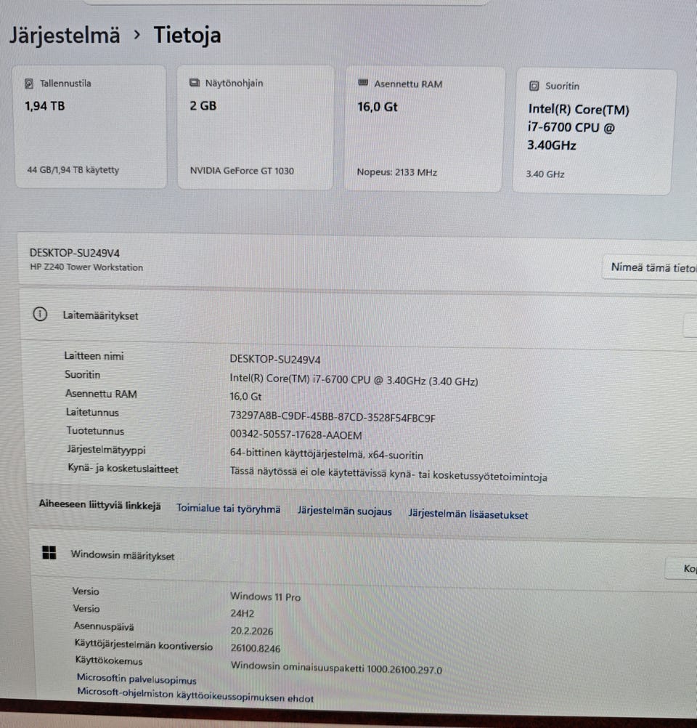697x728 pixels.
Task: Select the Laitetunnus value 73297A8B-C9DF
Action: click(x=333, y=417)
